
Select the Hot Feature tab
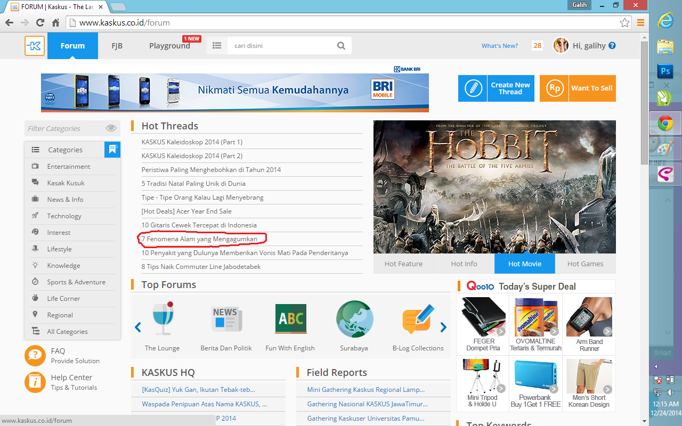click(403, 264)
